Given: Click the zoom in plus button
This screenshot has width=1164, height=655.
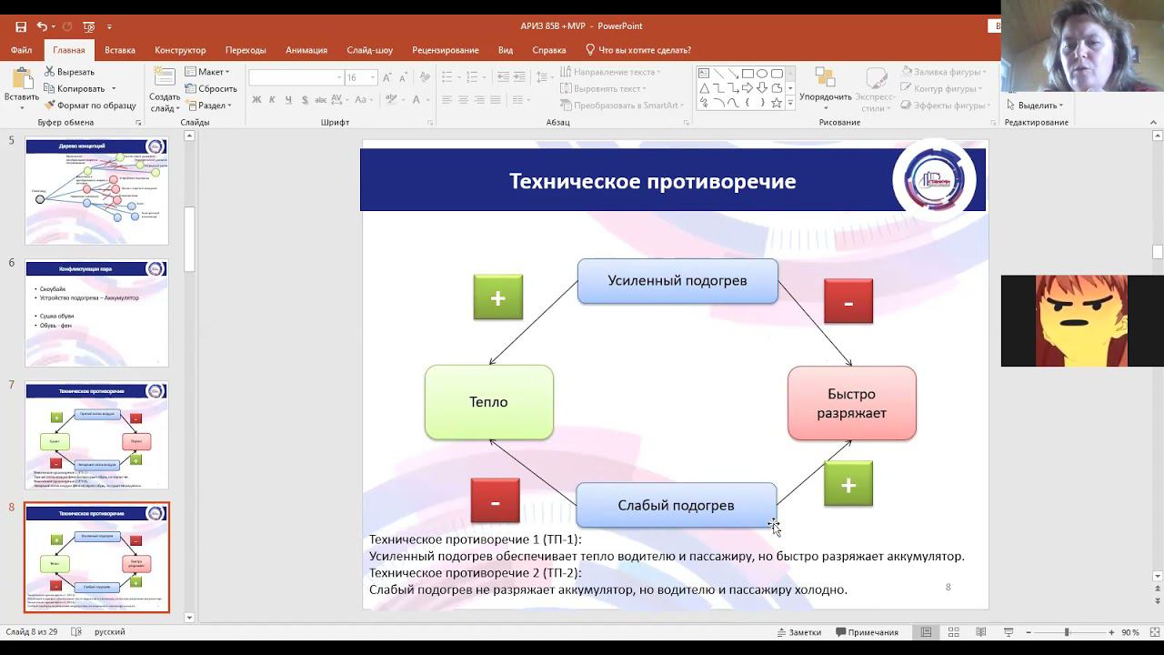Looking at the screenshot, I should 1111,632.
